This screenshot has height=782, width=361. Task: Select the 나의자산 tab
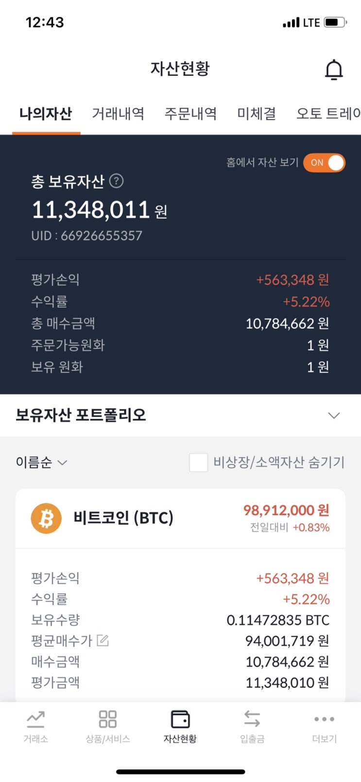pos(46,114)
